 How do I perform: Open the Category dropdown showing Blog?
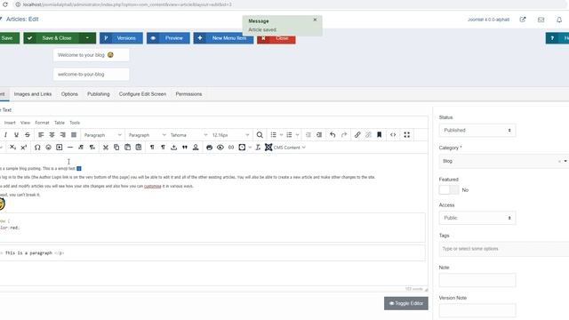point(504,161)
